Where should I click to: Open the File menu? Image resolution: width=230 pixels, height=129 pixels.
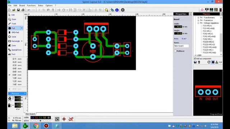10,5
